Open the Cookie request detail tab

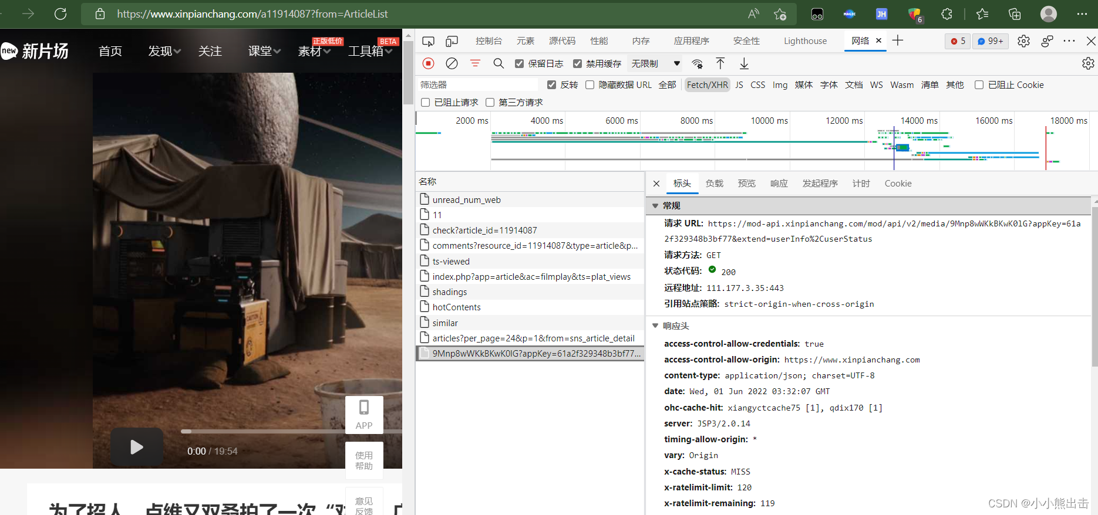(898, 184)
